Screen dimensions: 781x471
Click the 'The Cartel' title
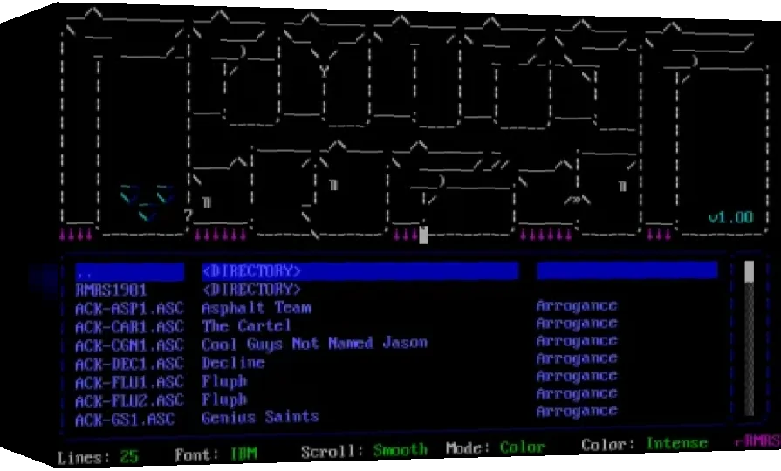coord(246,325)
